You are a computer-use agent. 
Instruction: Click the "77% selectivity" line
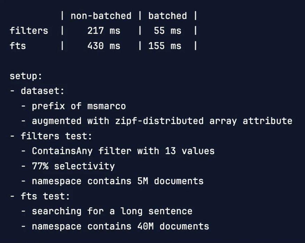click(x=73, y=166)
